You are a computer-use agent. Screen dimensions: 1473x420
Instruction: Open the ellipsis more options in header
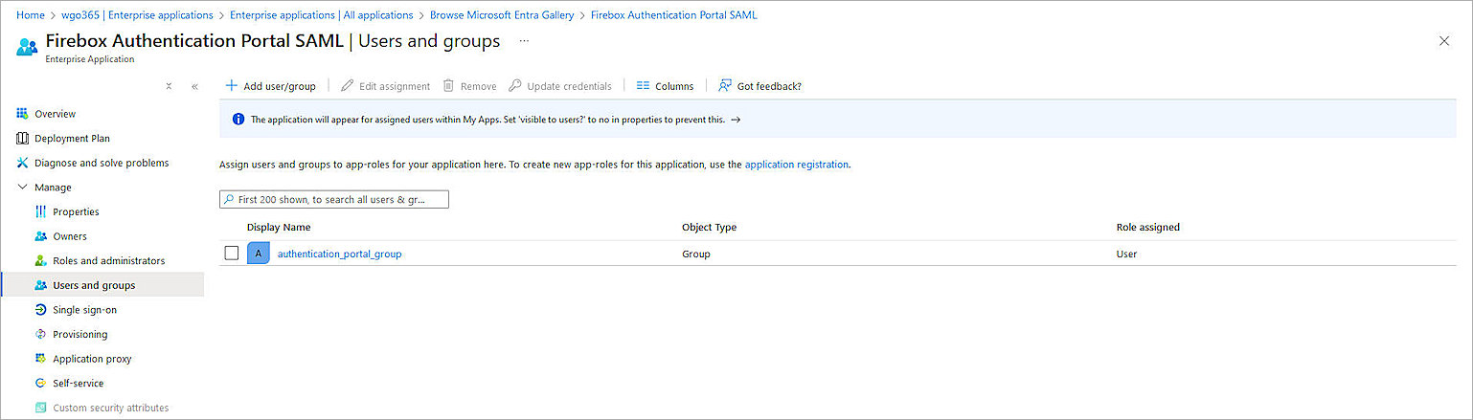[524, 41]
